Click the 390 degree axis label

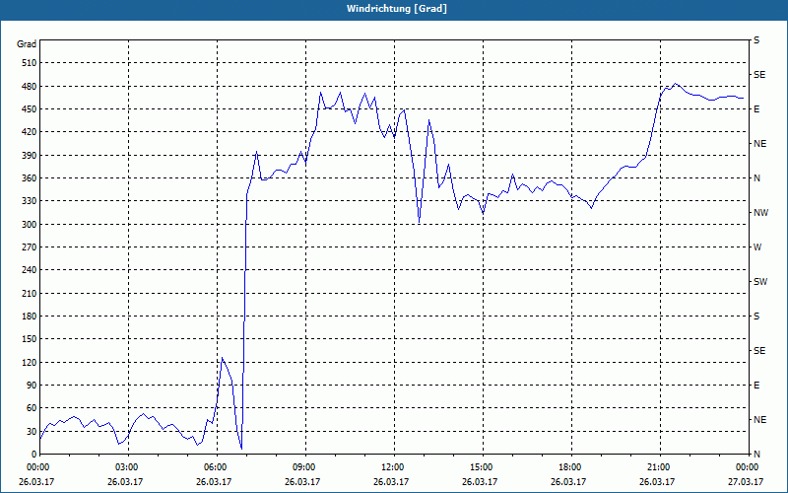pos(30,155)
